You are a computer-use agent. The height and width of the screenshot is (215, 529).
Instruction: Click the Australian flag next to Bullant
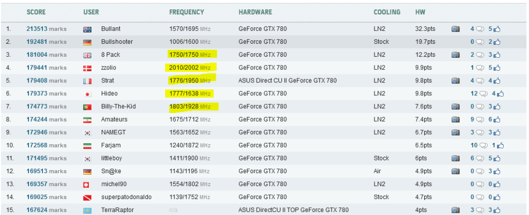(87, 29)
